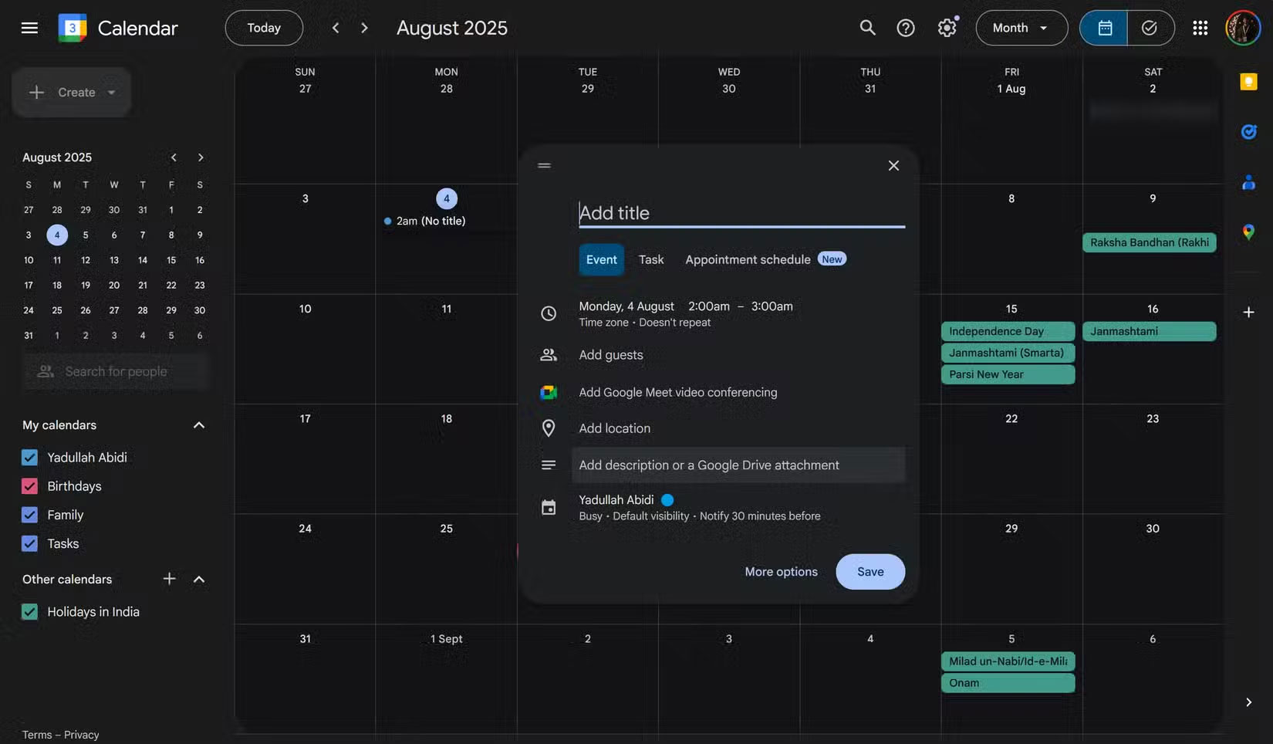Open the Settings gear
The image size is (1273, 744).
[x=947, y=27]
